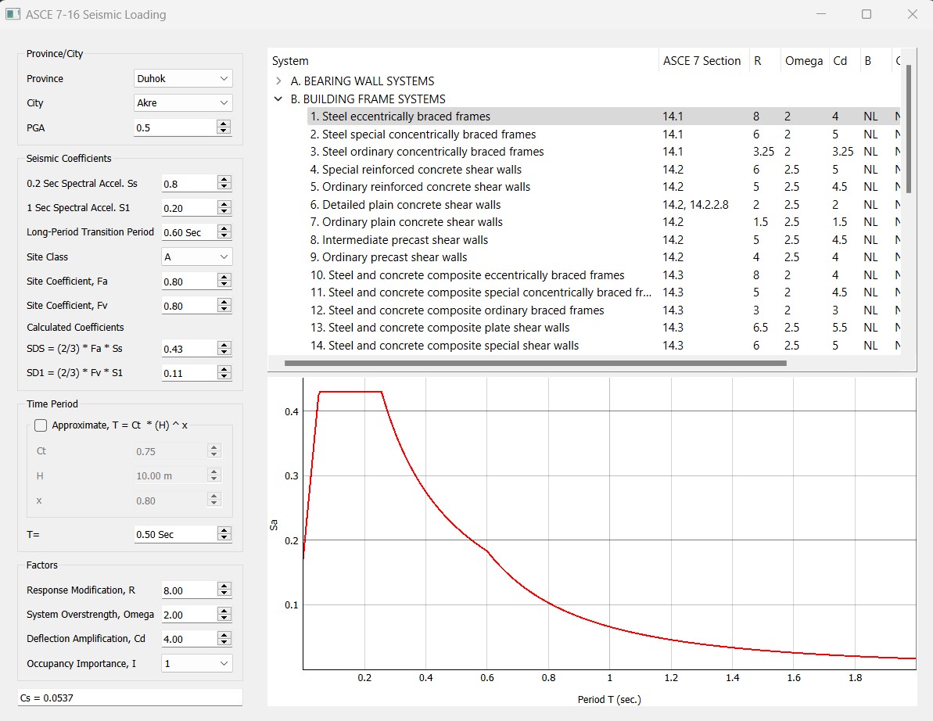Click the B column header

(x=875, y=61)
